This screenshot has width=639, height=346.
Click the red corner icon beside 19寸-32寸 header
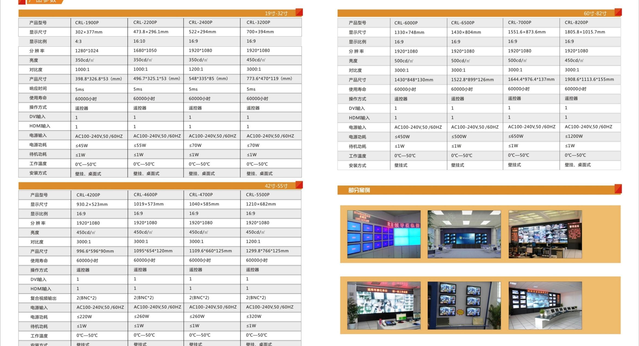pos(299,12)
